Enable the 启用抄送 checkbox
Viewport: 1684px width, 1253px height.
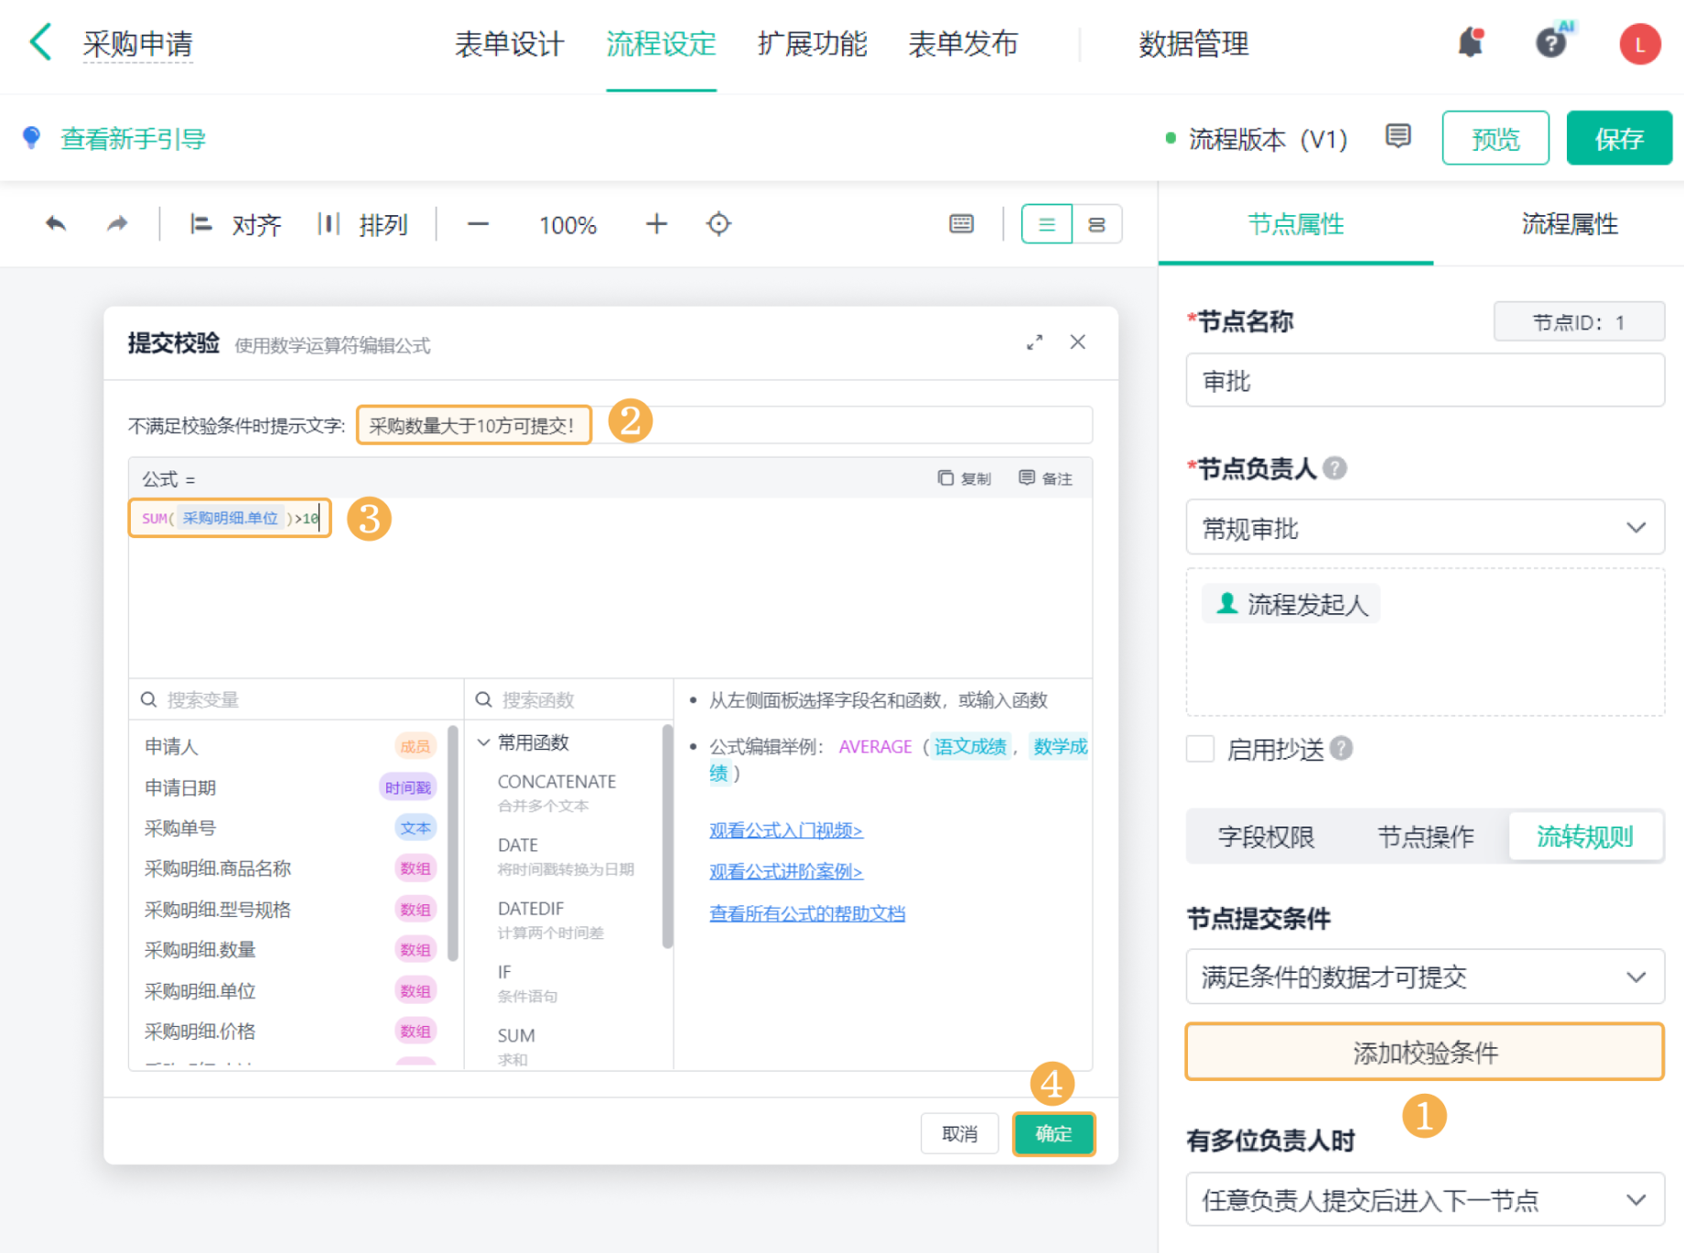click(1200, 749)
